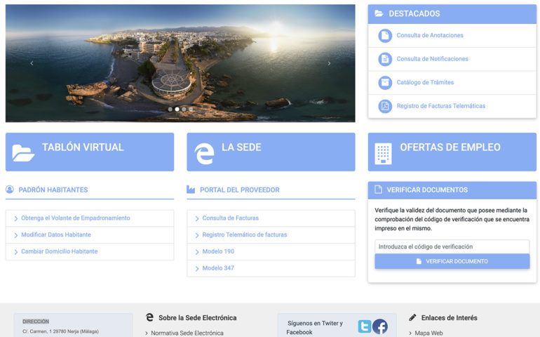This screenshot has width=540, height=337.
Task: Open Normativa Sede Electrónica footer link
Action: 187,333
